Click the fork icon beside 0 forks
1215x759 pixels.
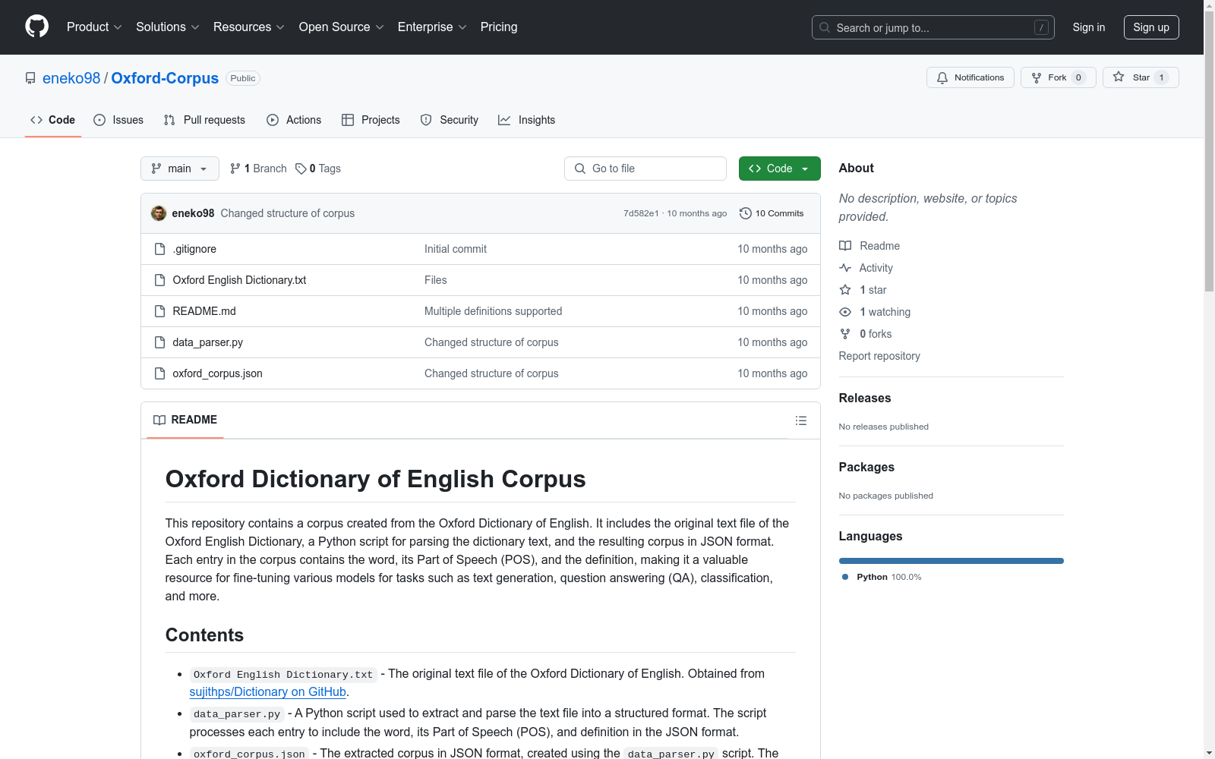click(x=845, y=334)
